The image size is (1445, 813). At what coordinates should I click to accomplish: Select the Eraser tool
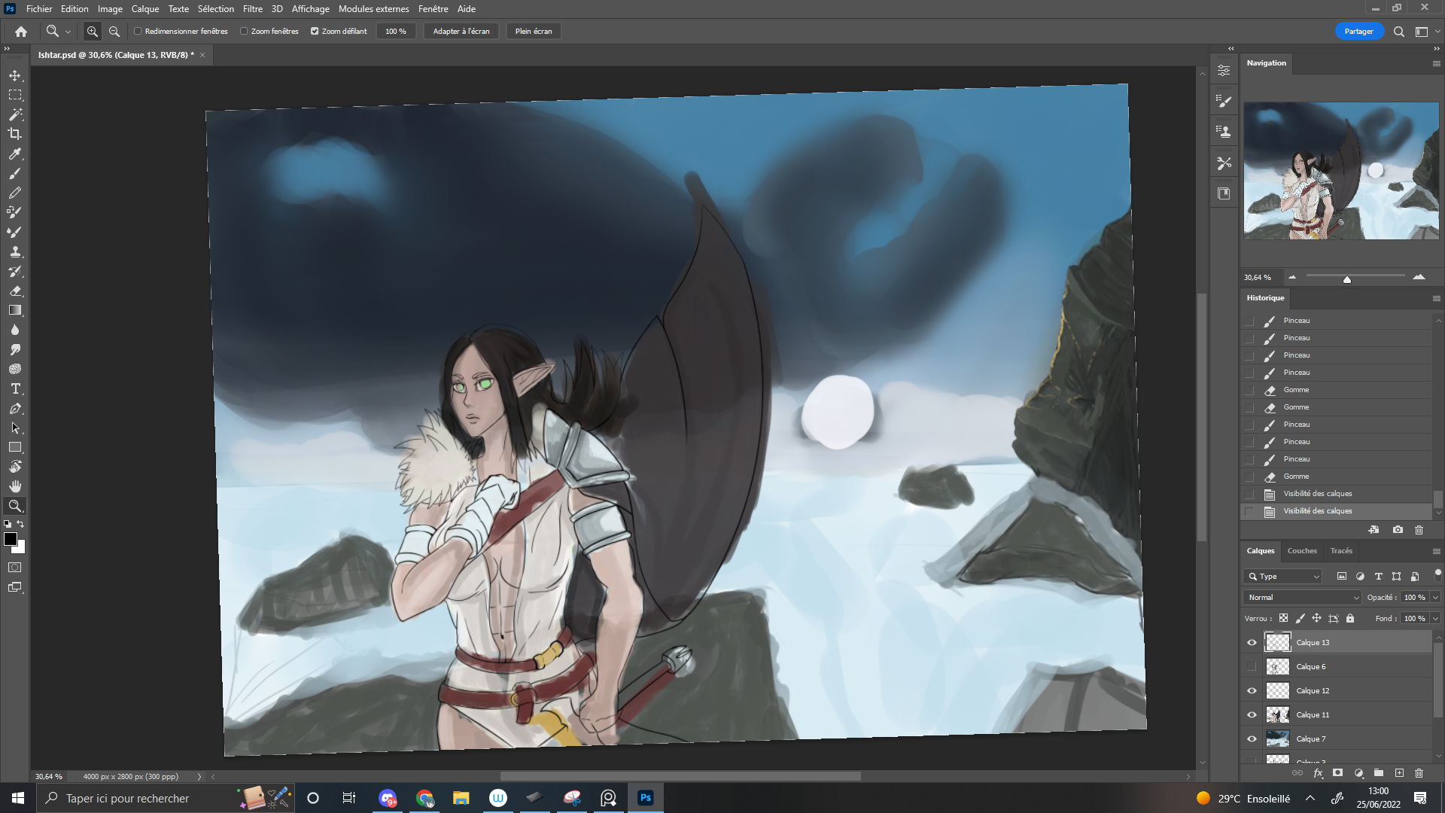pos(15,291)
